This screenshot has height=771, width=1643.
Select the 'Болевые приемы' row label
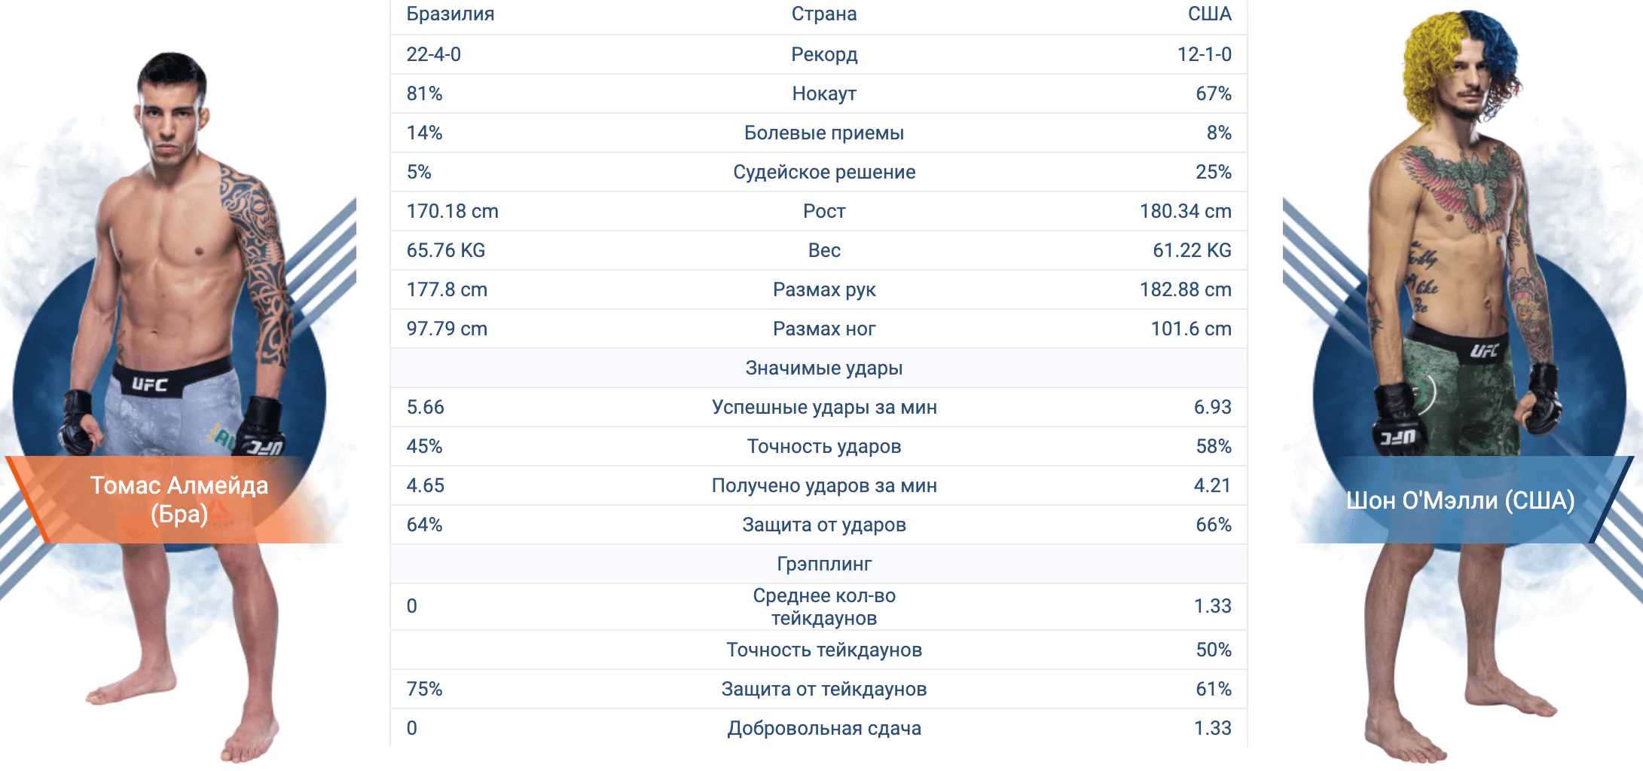pos(824,133)
